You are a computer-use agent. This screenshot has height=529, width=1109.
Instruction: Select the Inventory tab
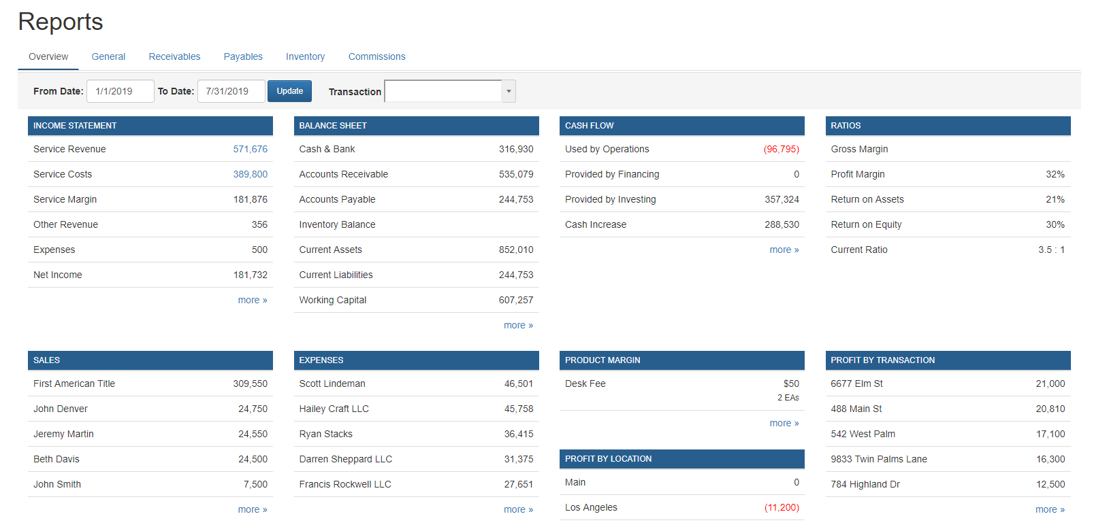[305, 56]
